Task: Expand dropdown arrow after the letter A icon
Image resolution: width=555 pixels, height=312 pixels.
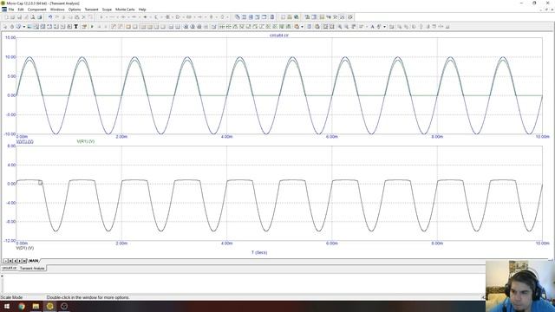Action: coord(385,27)
